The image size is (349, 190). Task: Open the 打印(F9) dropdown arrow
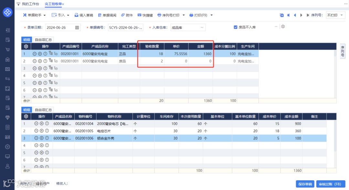tap(211, 15)
